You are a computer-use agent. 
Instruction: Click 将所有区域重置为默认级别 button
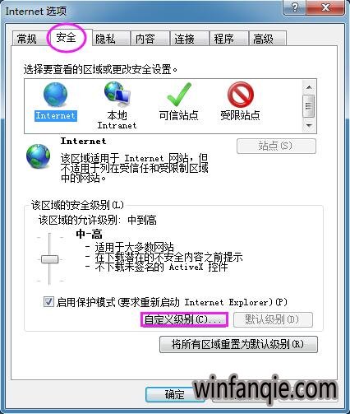(x=238, y=344)
